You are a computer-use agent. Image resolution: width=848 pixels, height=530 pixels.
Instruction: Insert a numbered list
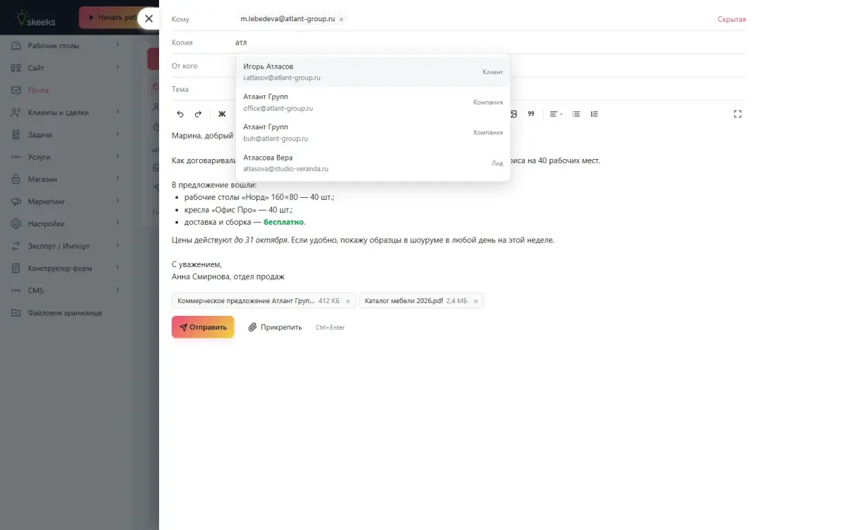594,114
